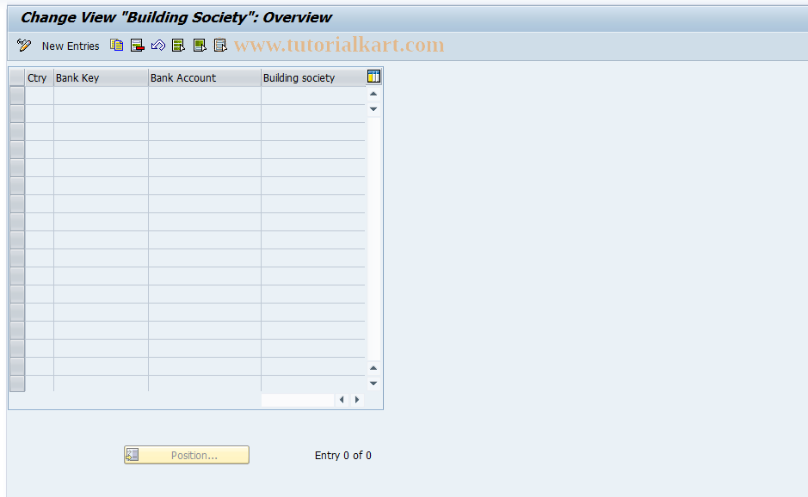
Task: Click the horizontal scroll right arrow
Action: 357,400
